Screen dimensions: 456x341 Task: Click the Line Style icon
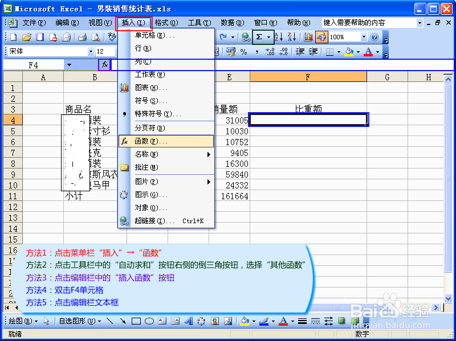pos(303,321)
